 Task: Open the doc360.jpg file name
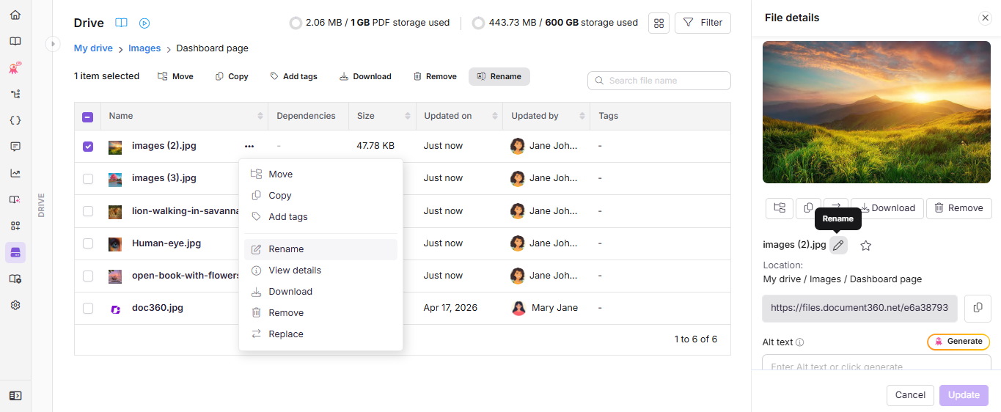point(158,308)
